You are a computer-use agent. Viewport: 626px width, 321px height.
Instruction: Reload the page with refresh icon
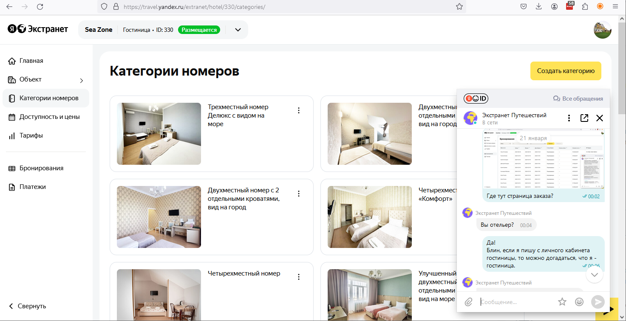(x=40, y=7)
